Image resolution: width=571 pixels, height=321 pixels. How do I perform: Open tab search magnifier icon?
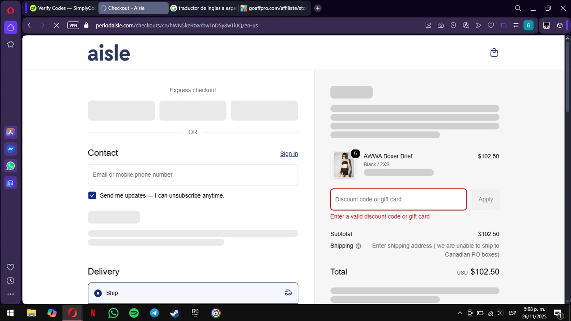click(518, 8)
